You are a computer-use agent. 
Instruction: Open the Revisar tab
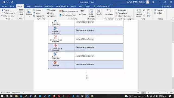tap(73, 6)
